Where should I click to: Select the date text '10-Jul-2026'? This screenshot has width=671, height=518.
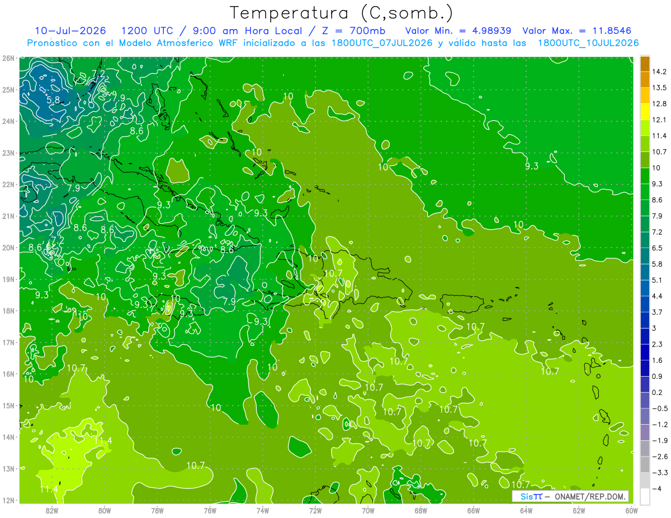tap(70, 30)
